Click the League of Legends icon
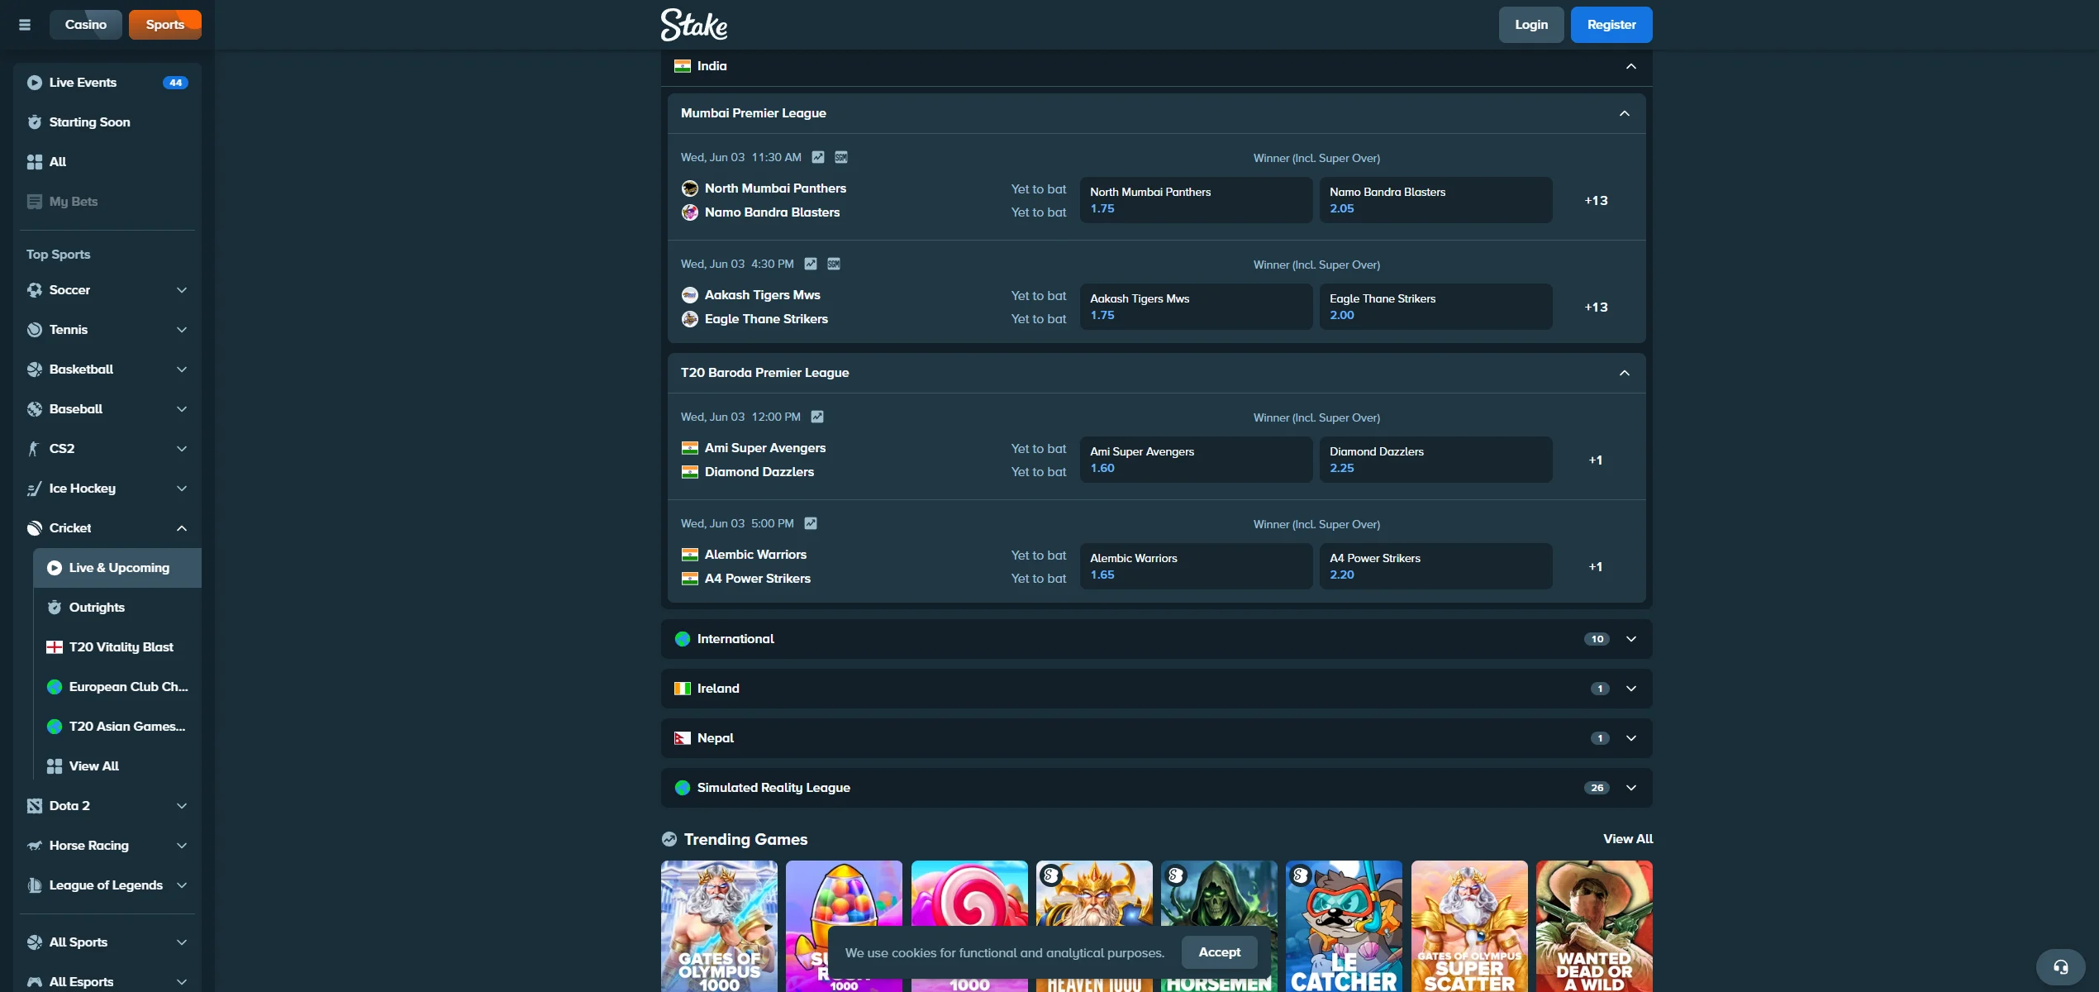This screenshot has width=2099, height=992. (x=35, y=885)
